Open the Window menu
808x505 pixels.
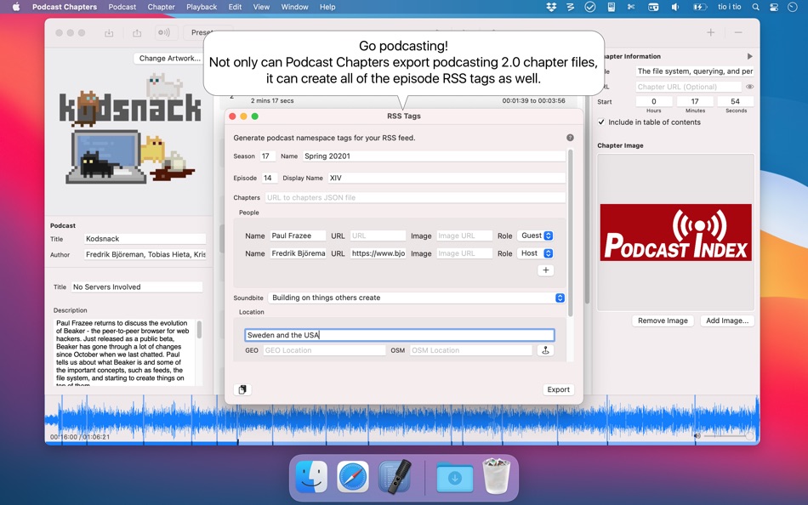(x=294, y=7)
